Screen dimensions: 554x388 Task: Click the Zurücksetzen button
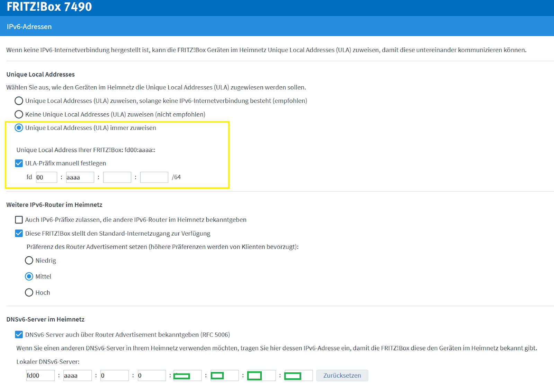tap(342, 376)
